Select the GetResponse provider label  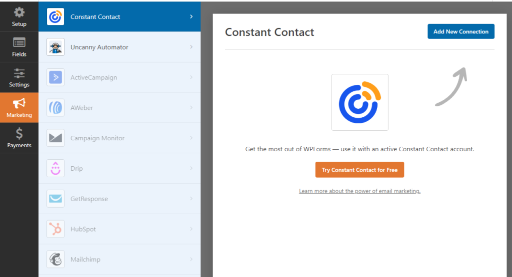click(x=89, y=199)
